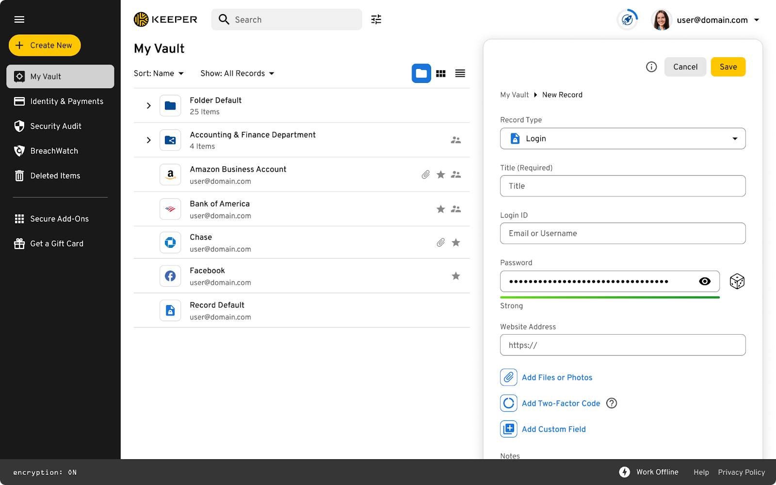
Task: Click the record info icon
Action: pos(651,67)
